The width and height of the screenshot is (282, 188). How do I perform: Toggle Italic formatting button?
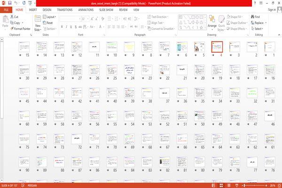click(66, 27)
